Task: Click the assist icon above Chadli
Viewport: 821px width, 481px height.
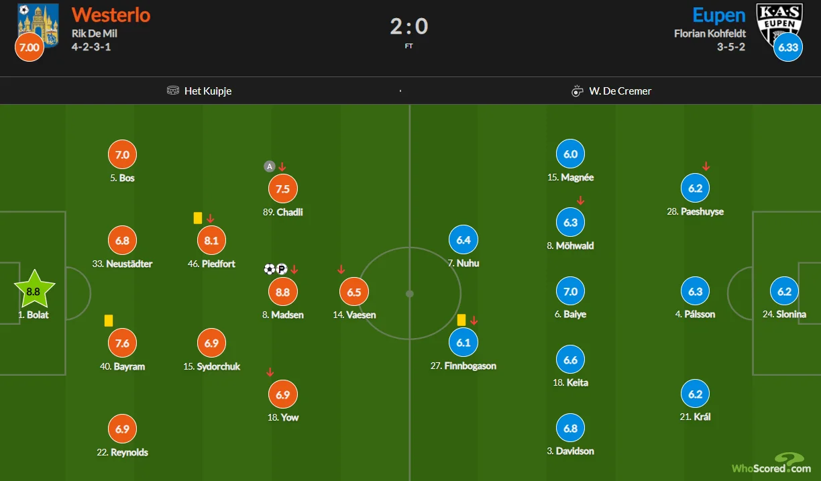Action: coord(270,166)
